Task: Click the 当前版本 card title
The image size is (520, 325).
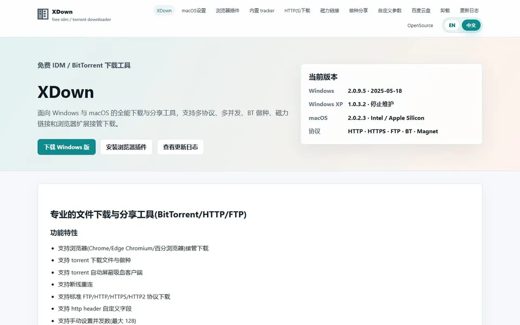Action: coord(323,77)
